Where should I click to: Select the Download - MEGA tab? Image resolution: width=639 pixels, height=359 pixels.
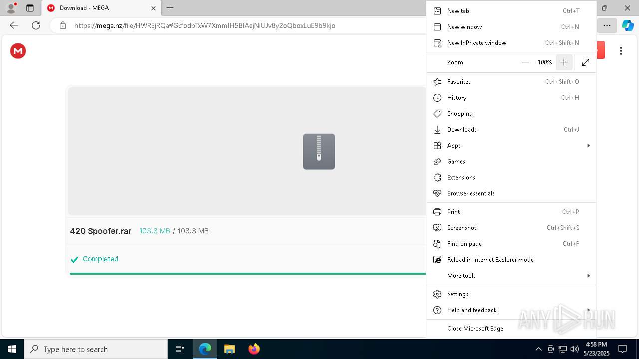pos(101,8)
